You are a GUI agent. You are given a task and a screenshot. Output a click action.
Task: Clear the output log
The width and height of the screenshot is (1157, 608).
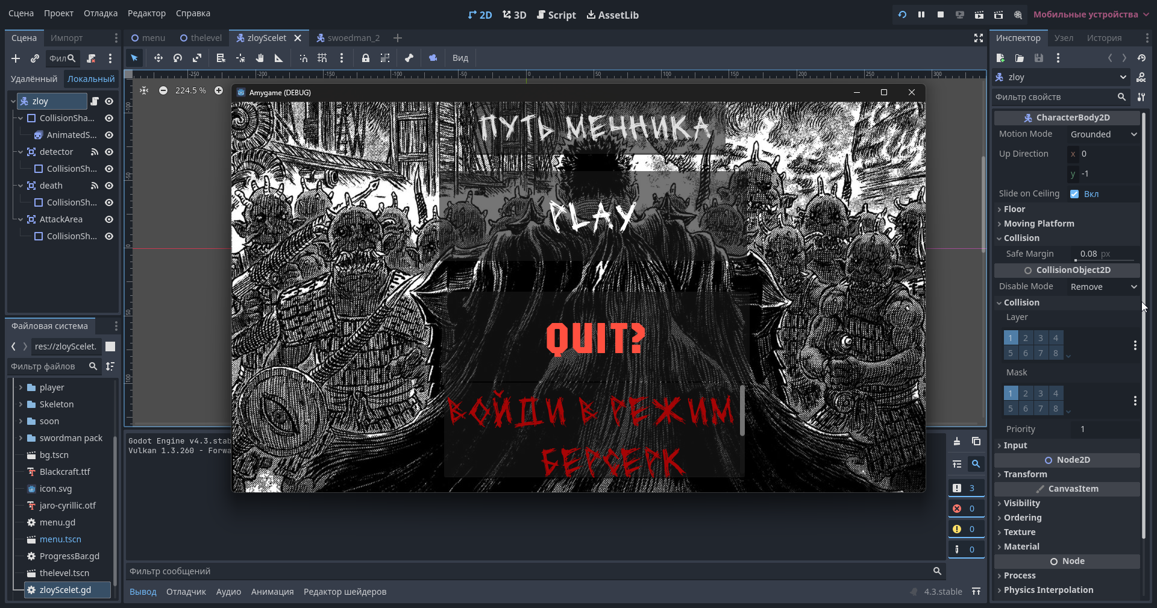tap(957, 441)
